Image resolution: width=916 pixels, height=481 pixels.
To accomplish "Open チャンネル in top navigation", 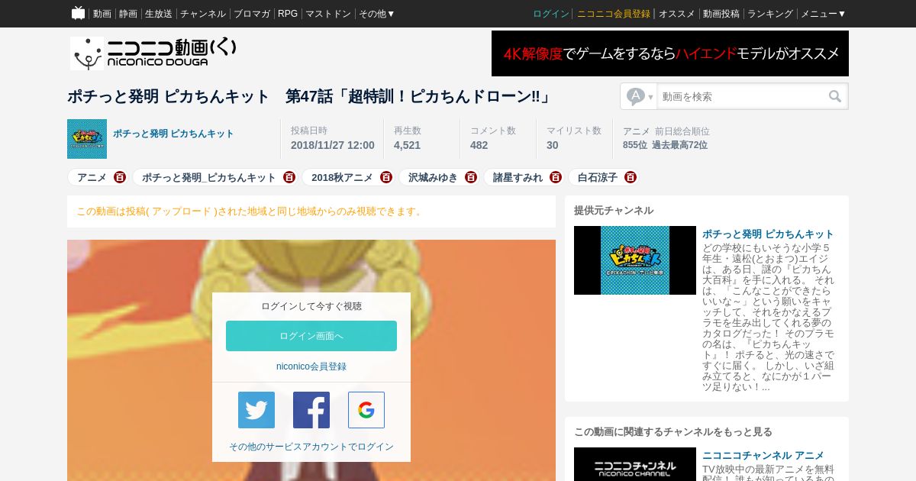I will coord(203,14).
